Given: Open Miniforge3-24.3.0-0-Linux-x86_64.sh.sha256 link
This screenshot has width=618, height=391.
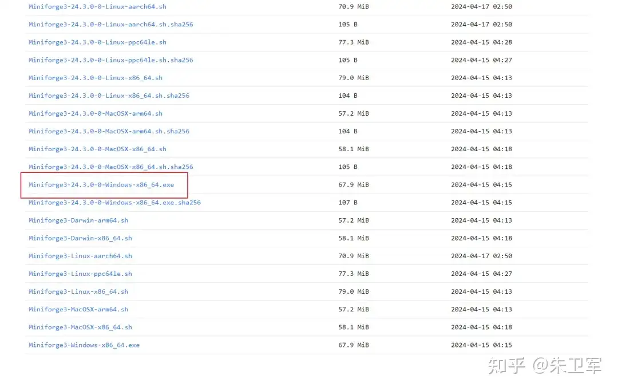Looking at the screenshot, I should (109, 96).
